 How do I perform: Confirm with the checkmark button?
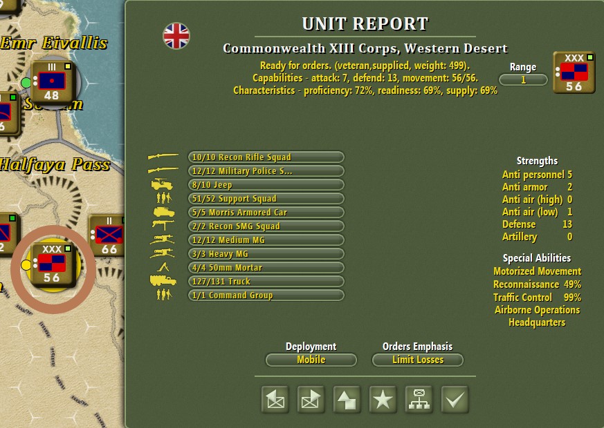(x=455, y=400)
